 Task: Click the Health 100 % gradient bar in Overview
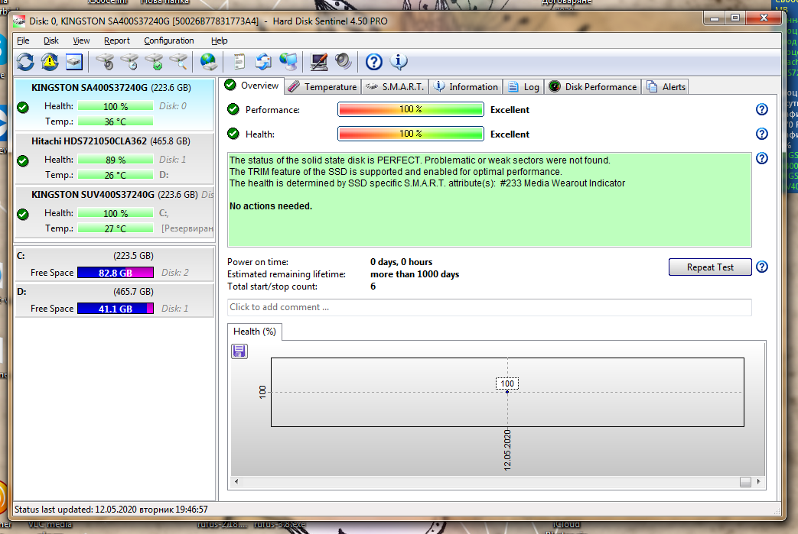pos(411,134)
